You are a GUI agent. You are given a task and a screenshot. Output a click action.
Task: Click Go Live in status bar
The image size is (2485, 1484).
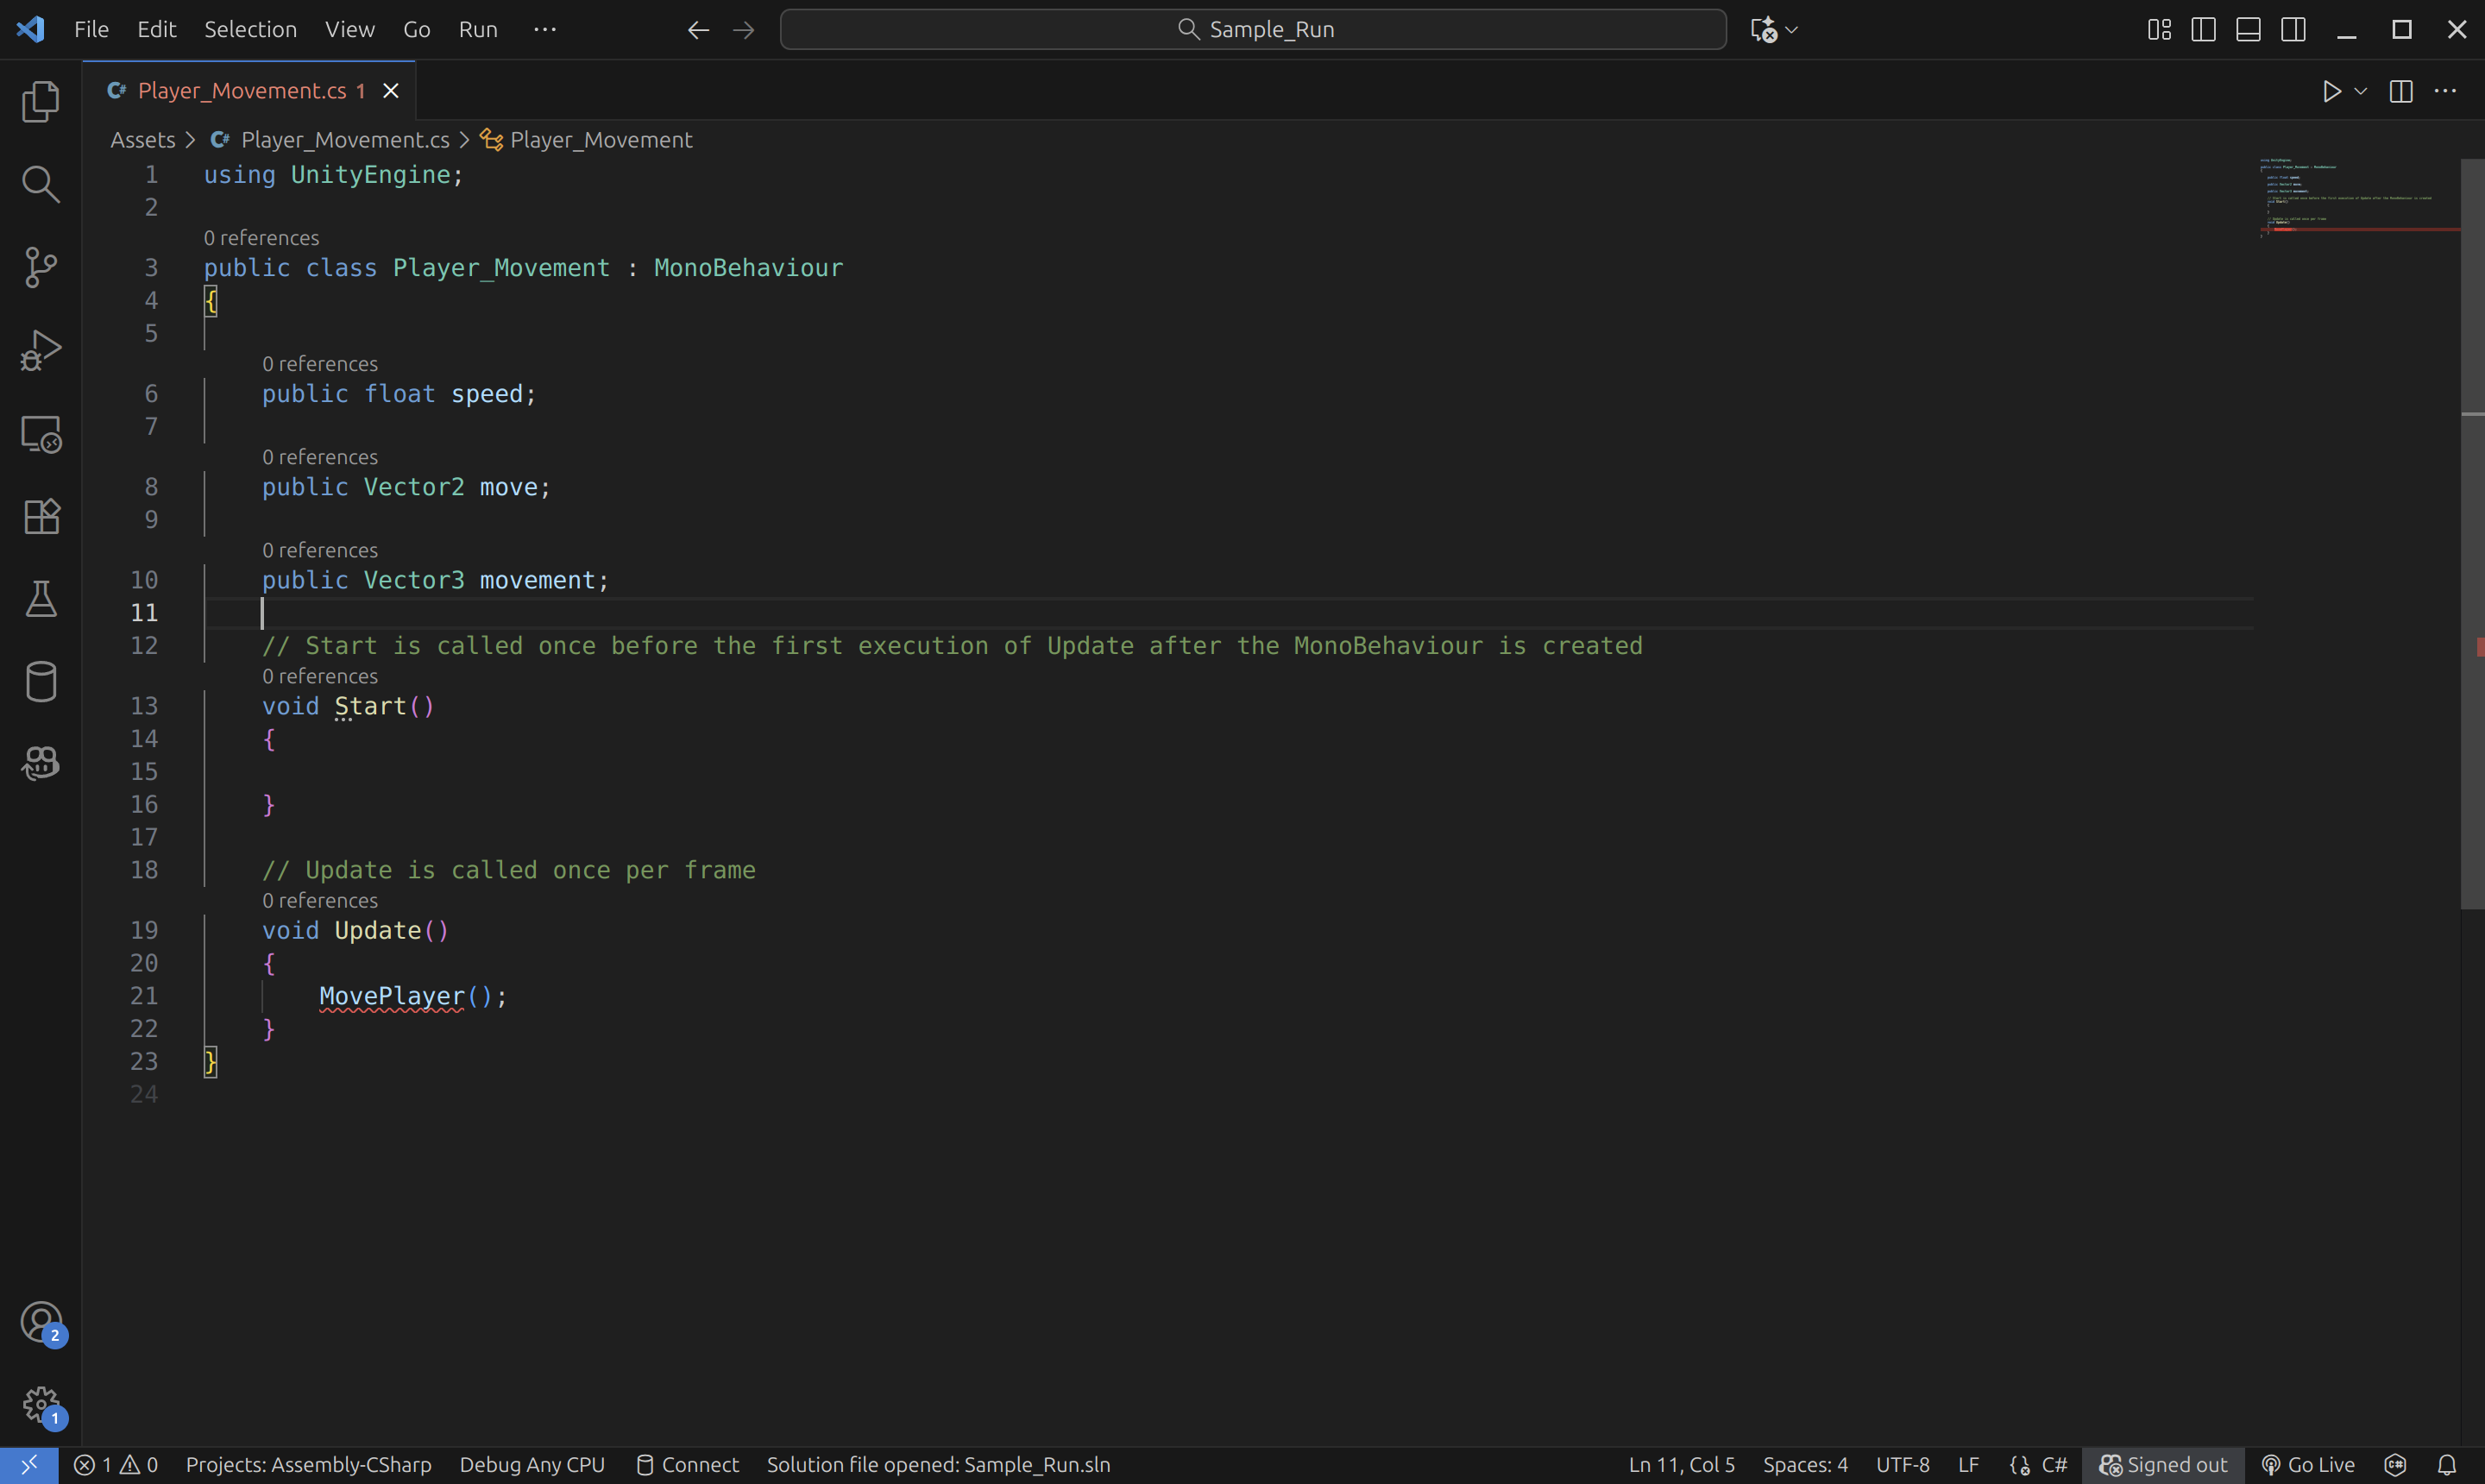point(2308,1465)
